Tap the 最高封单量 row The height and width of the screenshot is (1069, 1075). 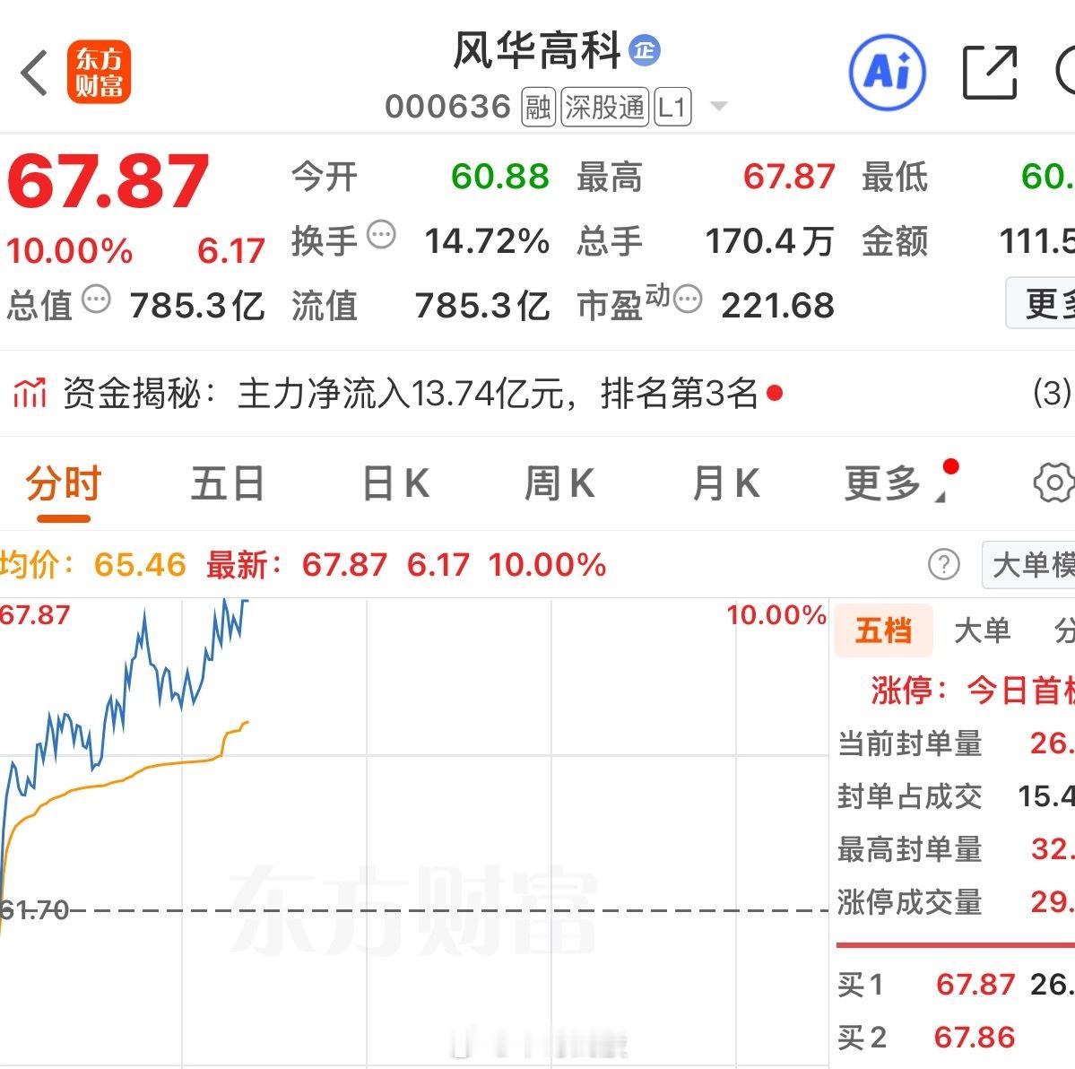956,849
